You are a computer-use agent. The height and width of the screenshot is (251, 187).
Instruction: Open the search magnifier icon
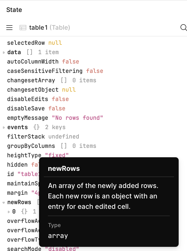point(184,28)
